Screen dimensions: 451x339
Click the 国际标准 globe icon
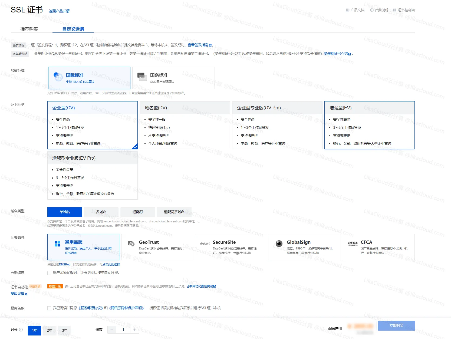[x=58, y=77]
